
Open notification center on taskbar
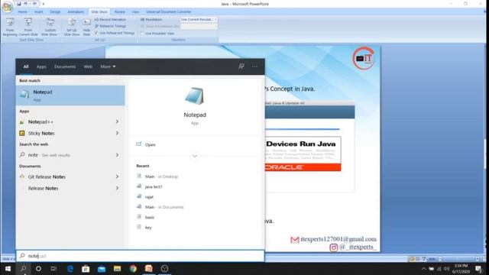point(478,268)
